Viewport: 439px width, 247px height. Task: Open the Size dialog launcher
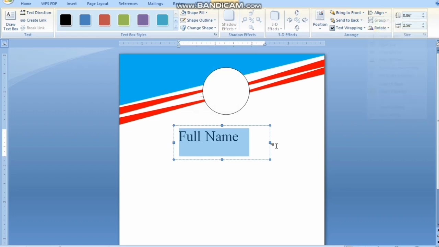point(424,35)
